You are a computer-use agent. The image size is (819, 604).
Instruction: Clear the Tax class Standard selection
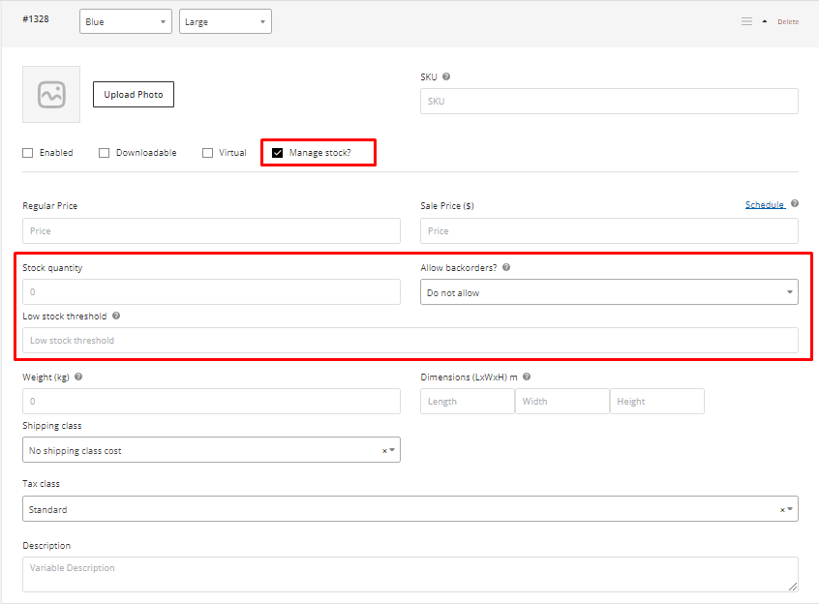click(782, 510)
